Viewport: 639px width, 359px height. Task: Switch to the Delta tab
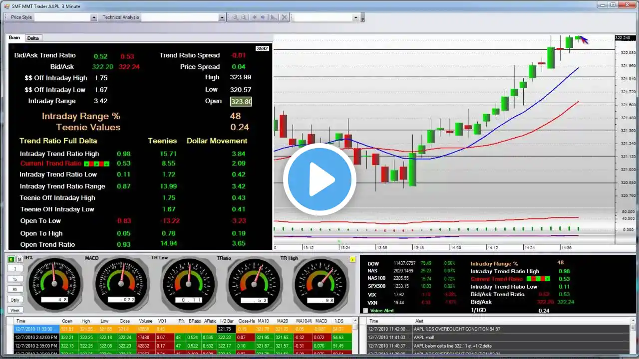(x=33, y=38)
